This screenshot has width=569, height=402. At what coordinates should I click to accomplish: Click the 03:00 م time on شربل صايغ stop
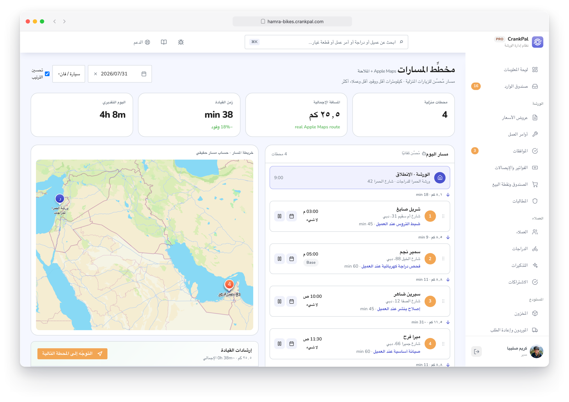[310, 211]
